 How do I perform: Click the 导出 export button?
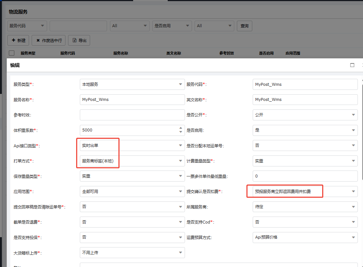click(79, 41)
